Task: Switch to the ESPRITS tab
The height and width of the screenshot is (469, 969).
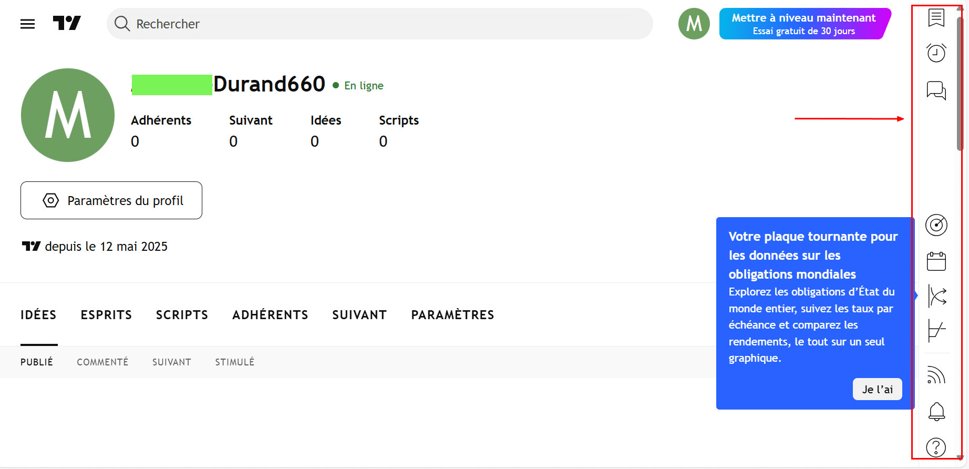Action: pyautogui.click(x=106, y=315)
